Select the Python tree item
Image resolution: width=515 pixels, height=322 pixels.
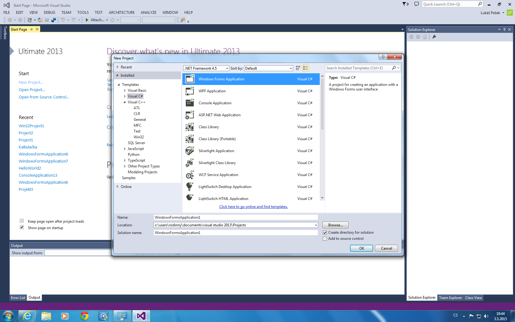click(x=134, y=155)
